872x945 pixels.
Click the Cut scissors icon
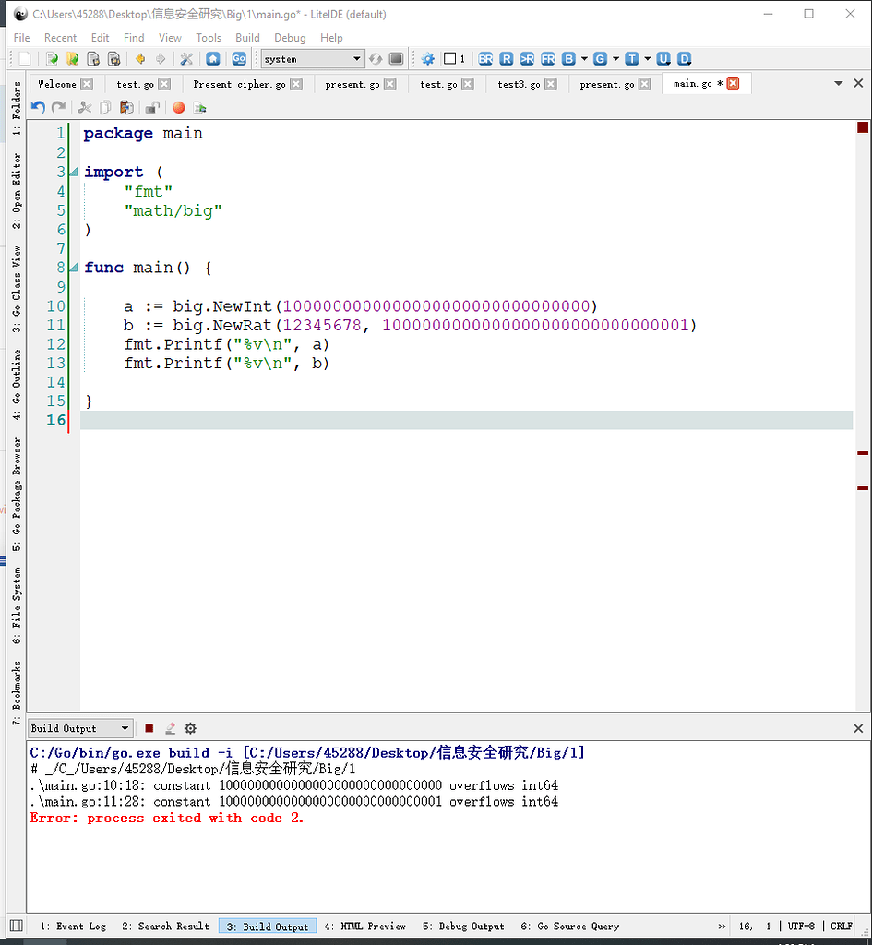85,108
